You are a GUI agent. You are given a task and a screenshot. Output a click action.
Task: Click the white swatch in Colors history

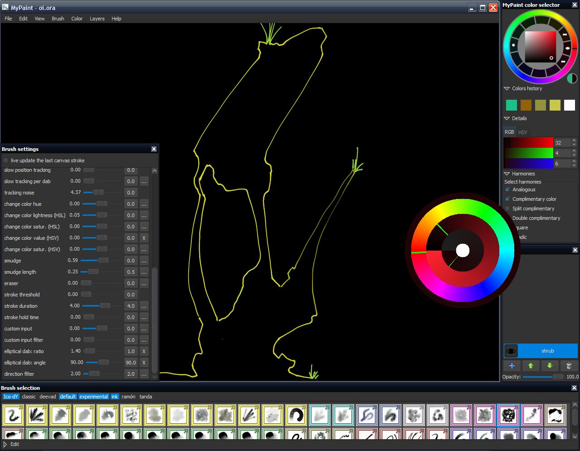click(569, 105)
